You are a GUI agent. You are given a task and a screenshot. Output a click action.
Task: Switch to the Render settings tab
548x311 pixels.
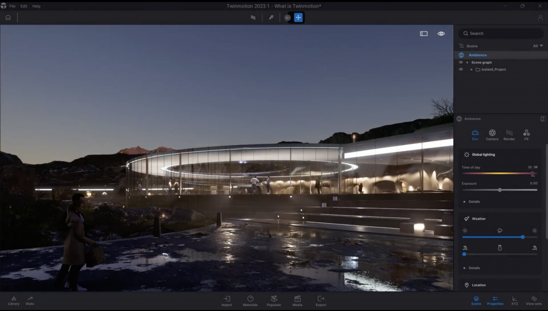pos(509,134)
